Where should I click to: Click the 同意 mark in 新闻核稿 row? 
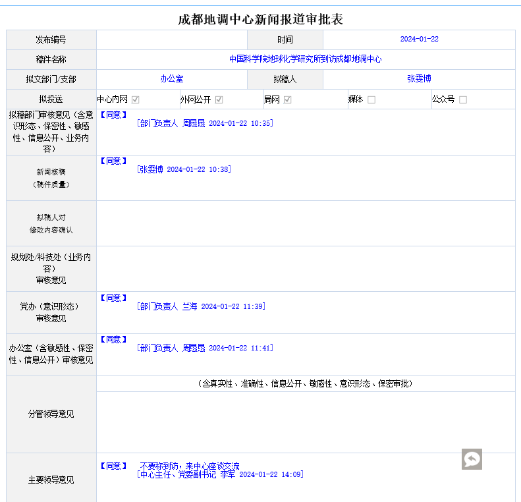tap(113, 161)
